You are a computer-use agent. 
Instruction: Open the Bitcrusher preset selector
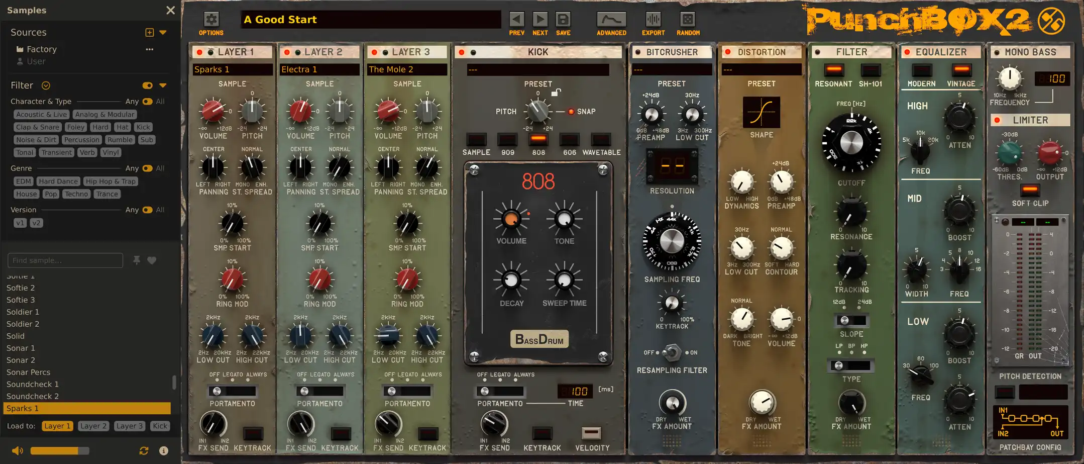[x=672, y=69]
